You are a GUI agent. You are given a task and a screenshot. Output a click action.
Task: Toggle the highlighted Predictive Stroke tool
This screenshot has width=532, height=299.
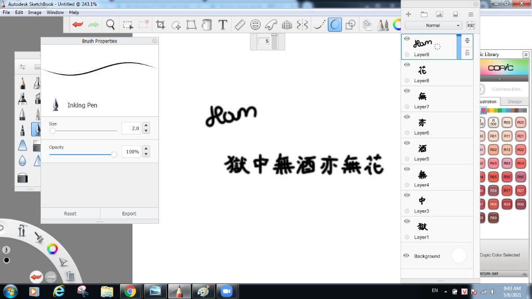pyautogui.click(x=335, y=25)
